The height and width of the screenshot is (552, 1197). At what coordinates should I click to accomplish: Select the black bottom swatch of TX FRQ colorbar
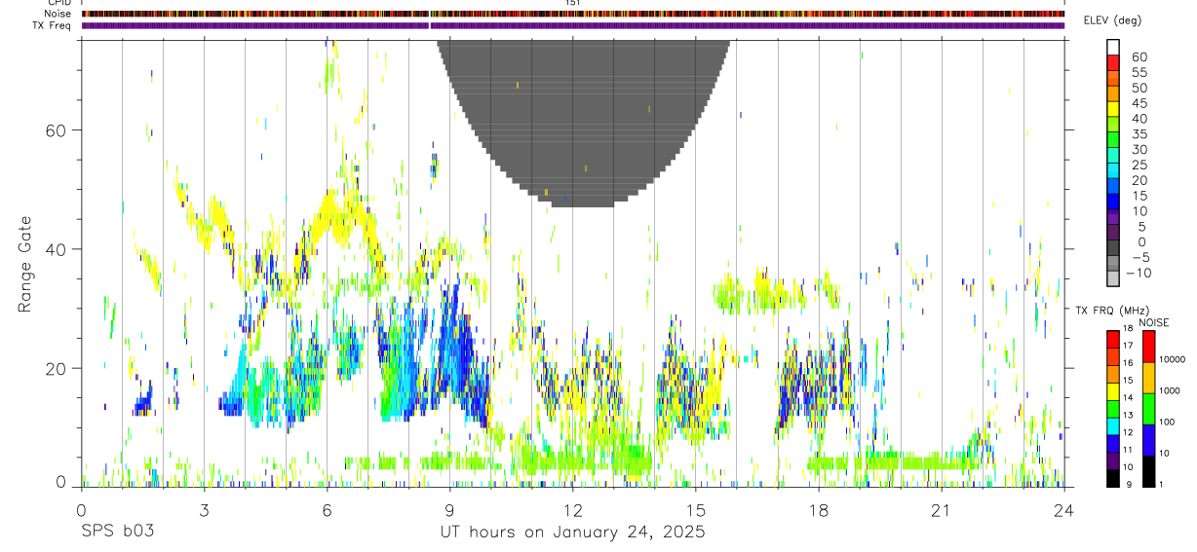[1113, 479]
